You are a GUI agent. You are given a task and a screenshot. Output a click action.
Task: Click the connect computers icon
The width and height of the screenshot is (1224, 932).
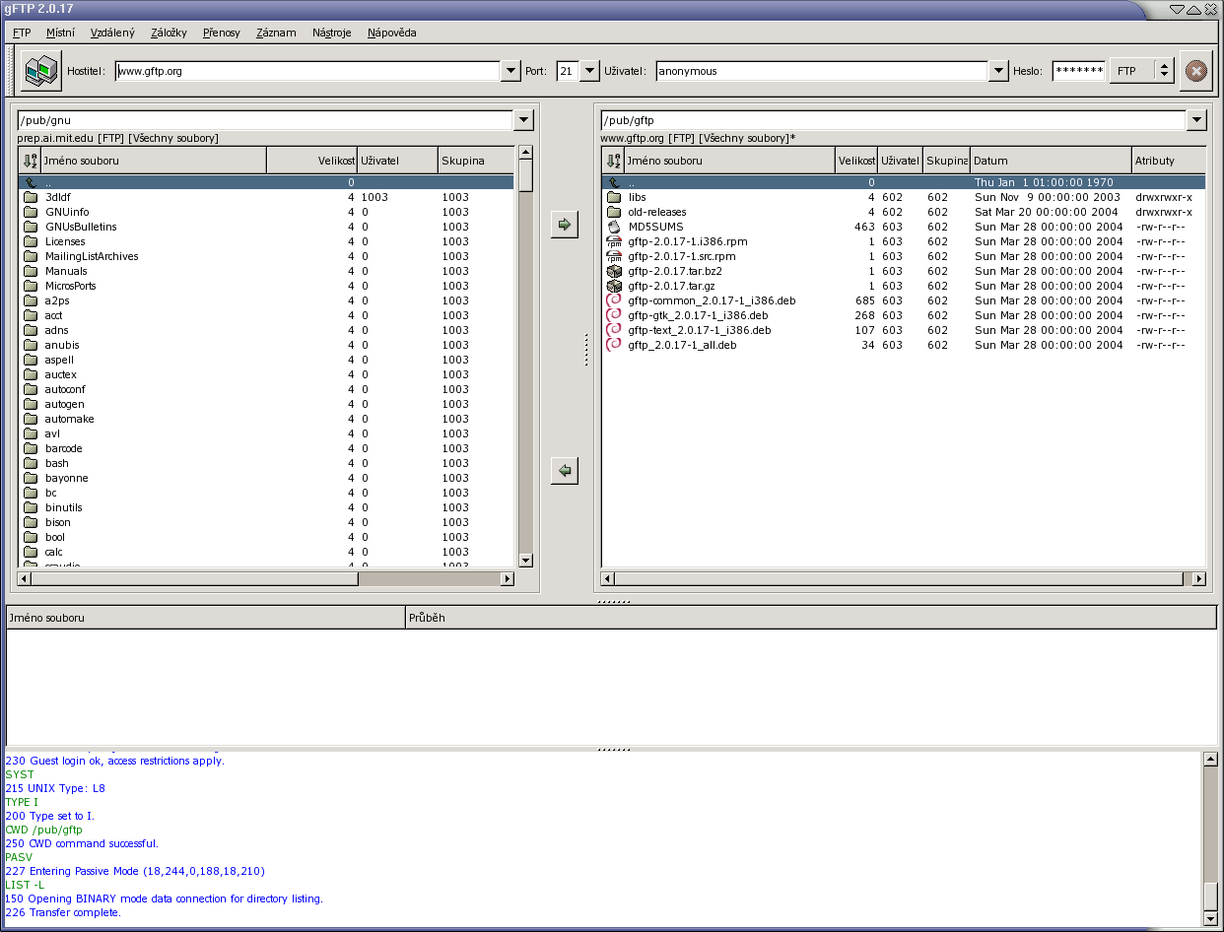pyautogui.click(x=41, y=71)
